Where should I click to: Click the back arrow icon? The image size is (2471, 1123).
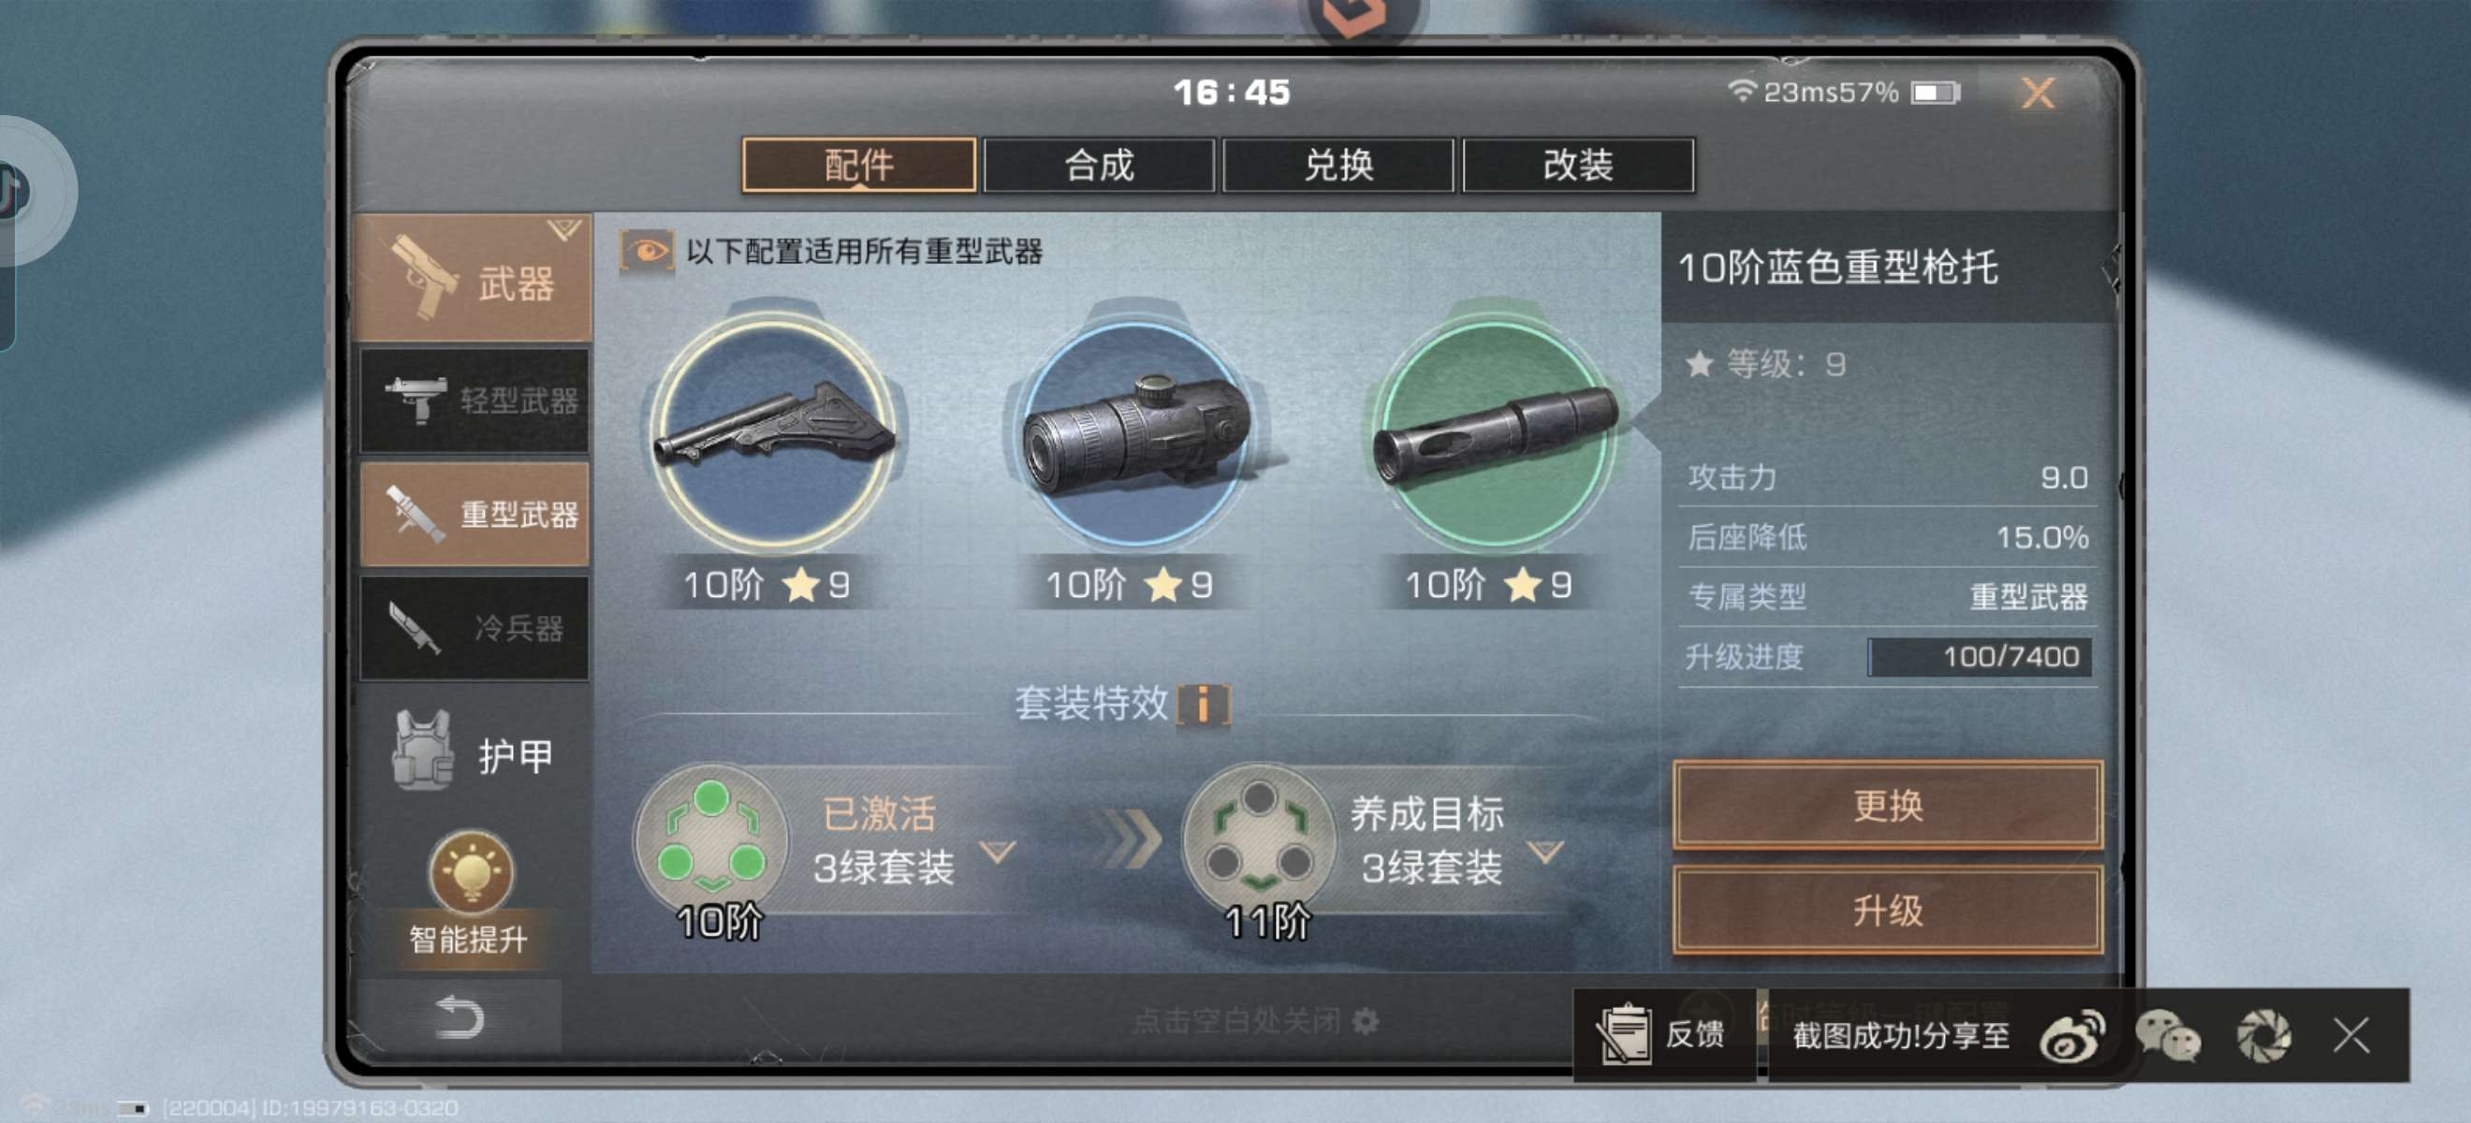pos(459,1016)
